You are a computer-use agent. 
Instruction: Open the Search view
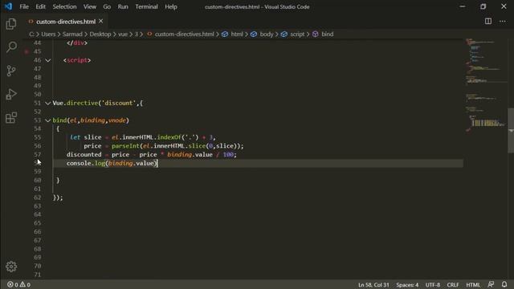[x=11, y=47]
